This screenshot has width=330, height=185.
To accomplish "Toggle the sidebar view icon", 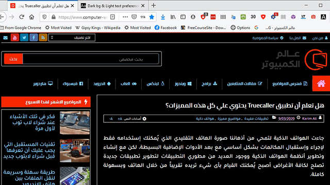I will [183, 17].
